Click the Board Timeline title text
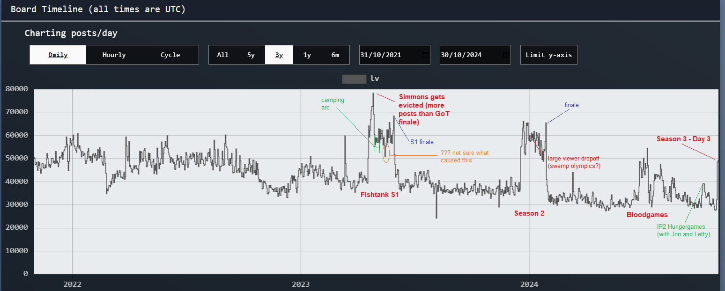Screen dimensions: 725x291 [98, 9]
